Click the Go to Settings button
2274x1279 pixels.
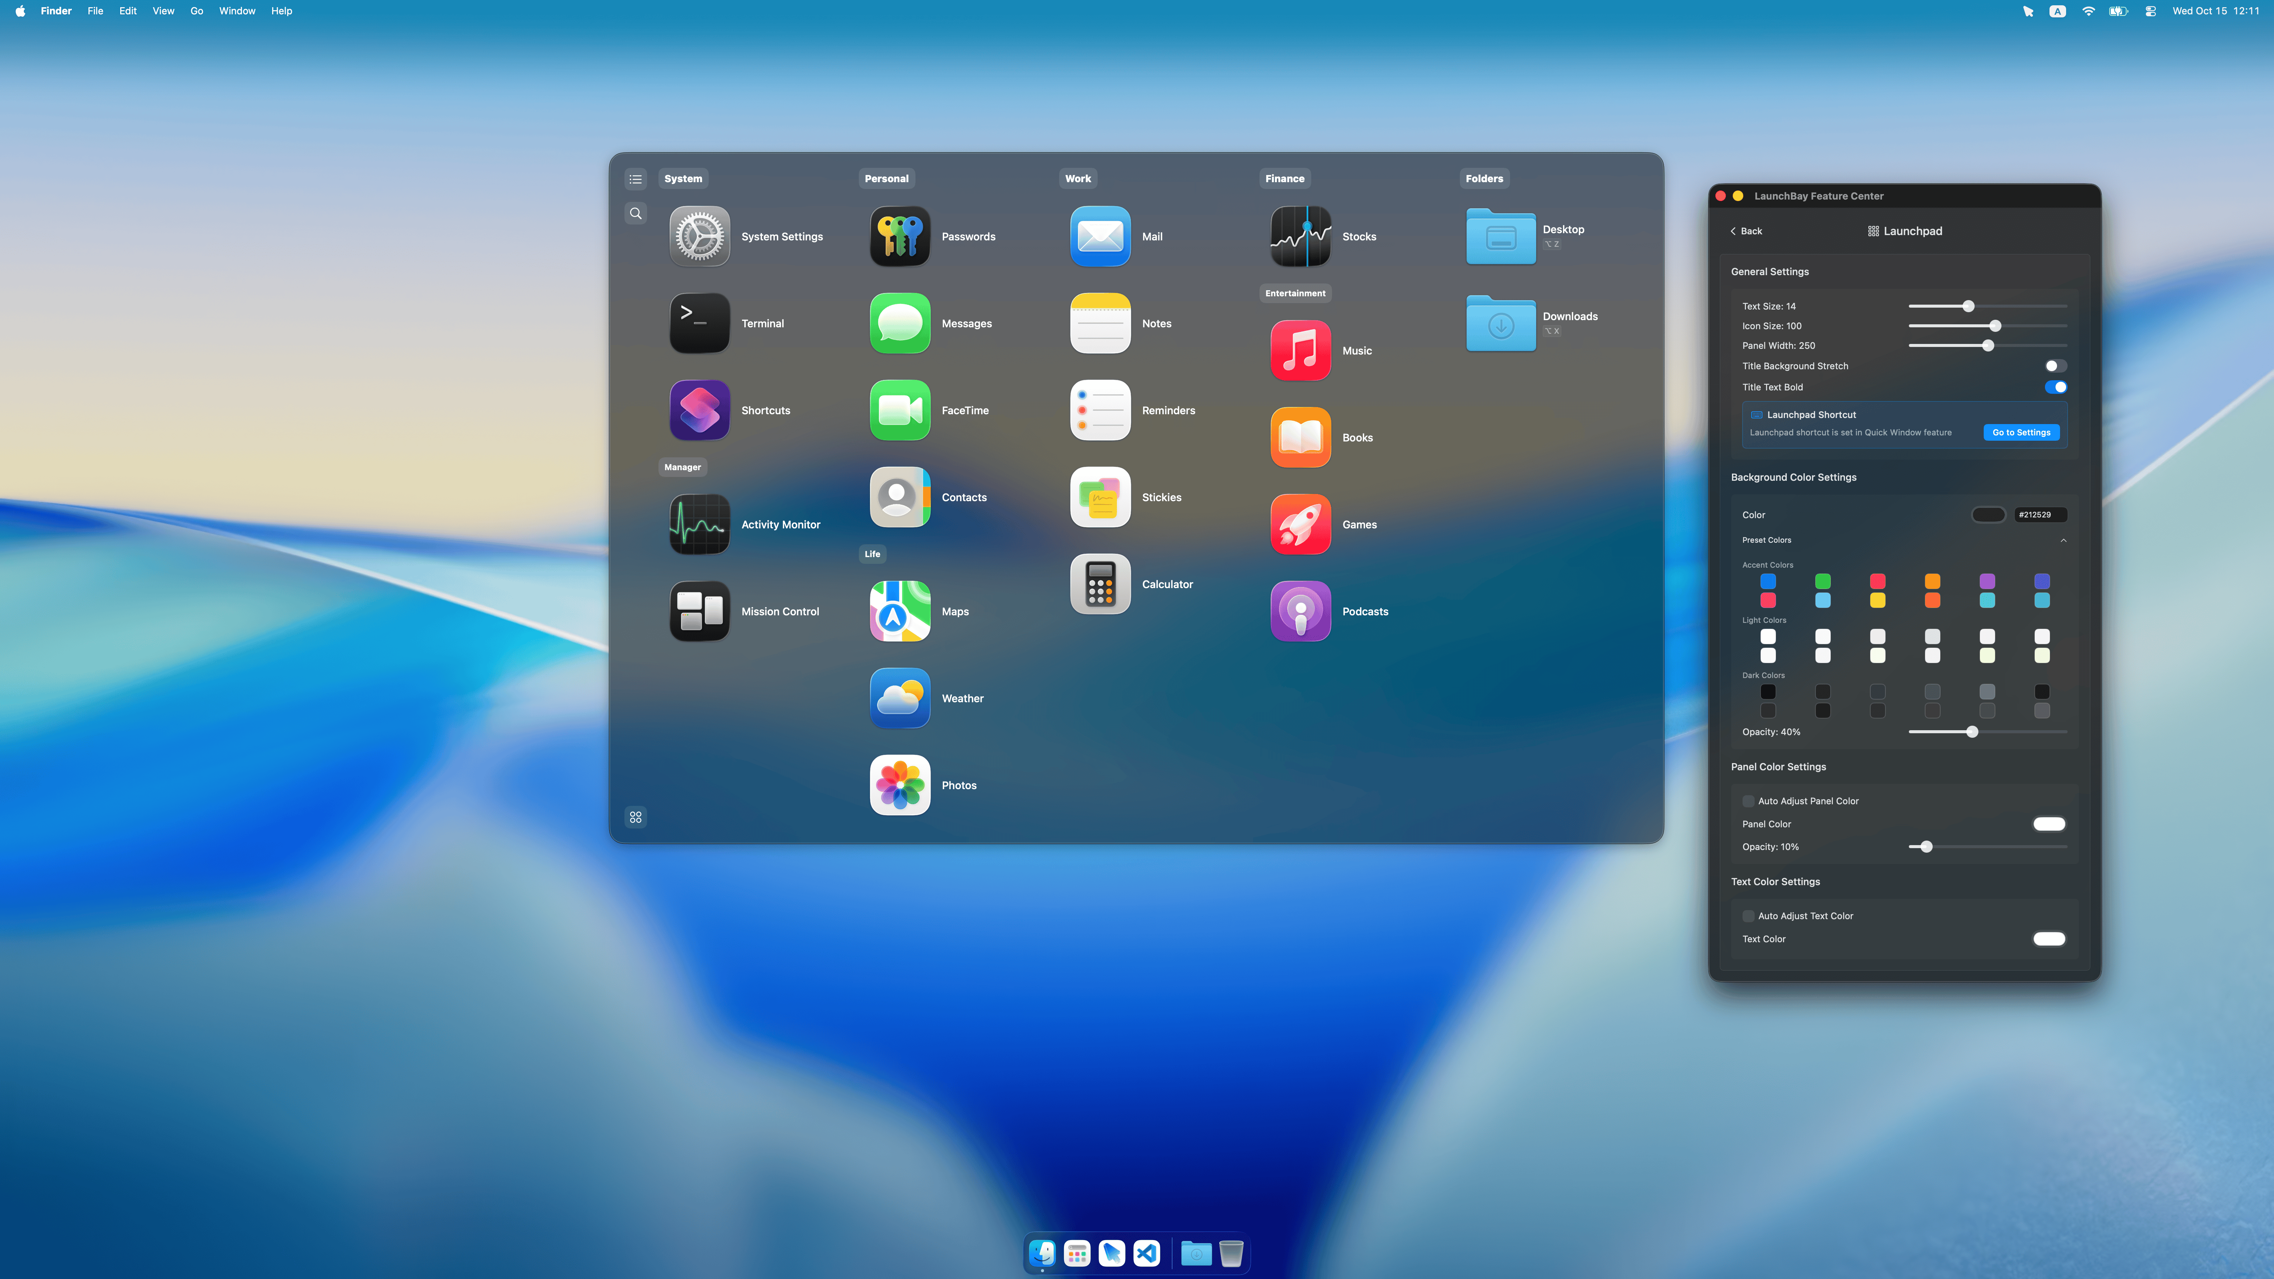coord(2021,432)
